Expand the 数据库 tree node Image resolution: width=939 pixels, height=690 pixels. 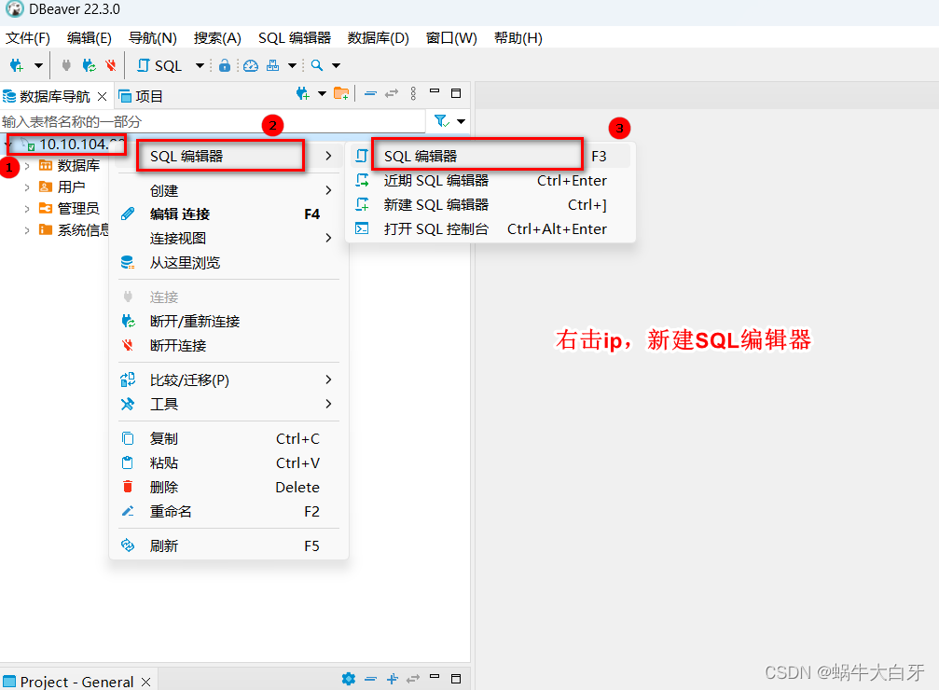click(27, 166)
